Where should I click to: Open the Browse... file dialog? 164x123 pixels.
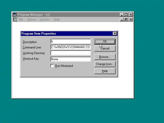pos(105,57)
